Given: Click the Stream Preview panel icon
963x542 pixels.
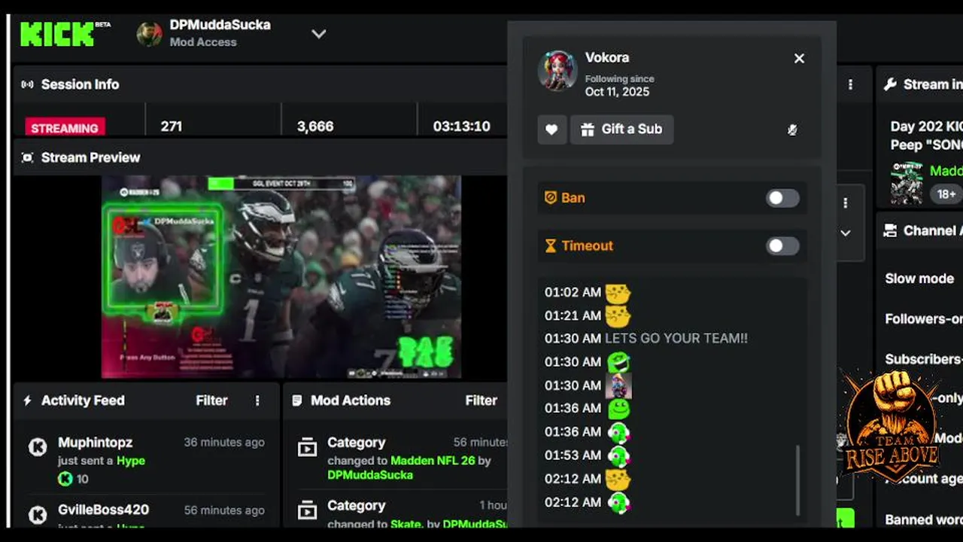Looking at the screenshot, I should pyautogui.click(x=28, y=157).
